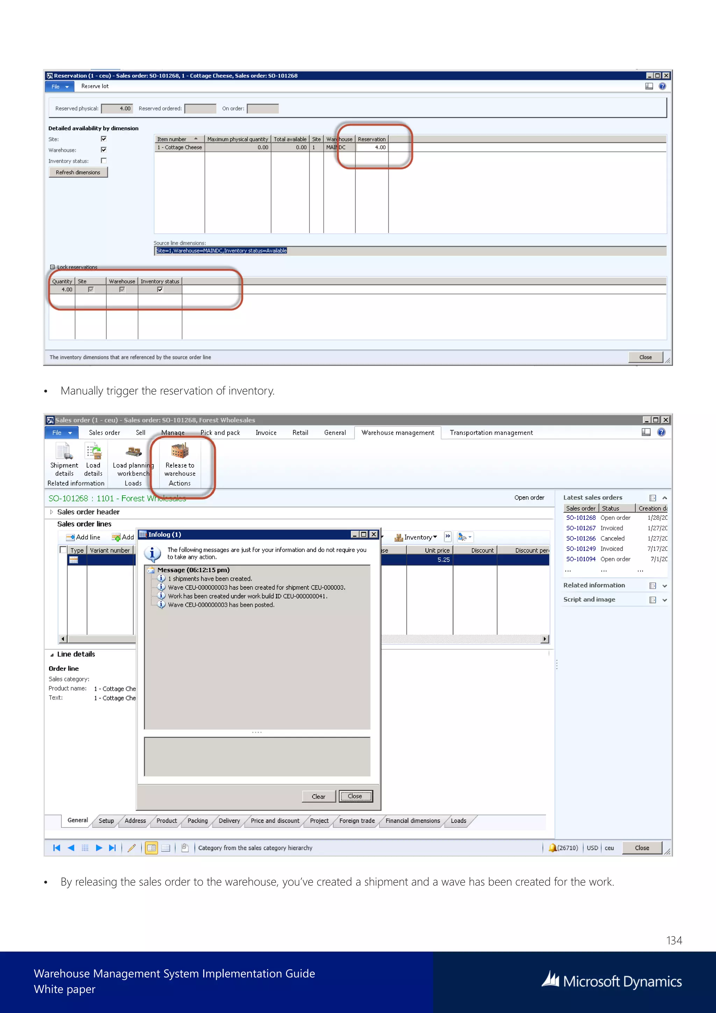Open the Financial dimensions tab
Viewport: 716px width, 1013px height.
(413, 821)
